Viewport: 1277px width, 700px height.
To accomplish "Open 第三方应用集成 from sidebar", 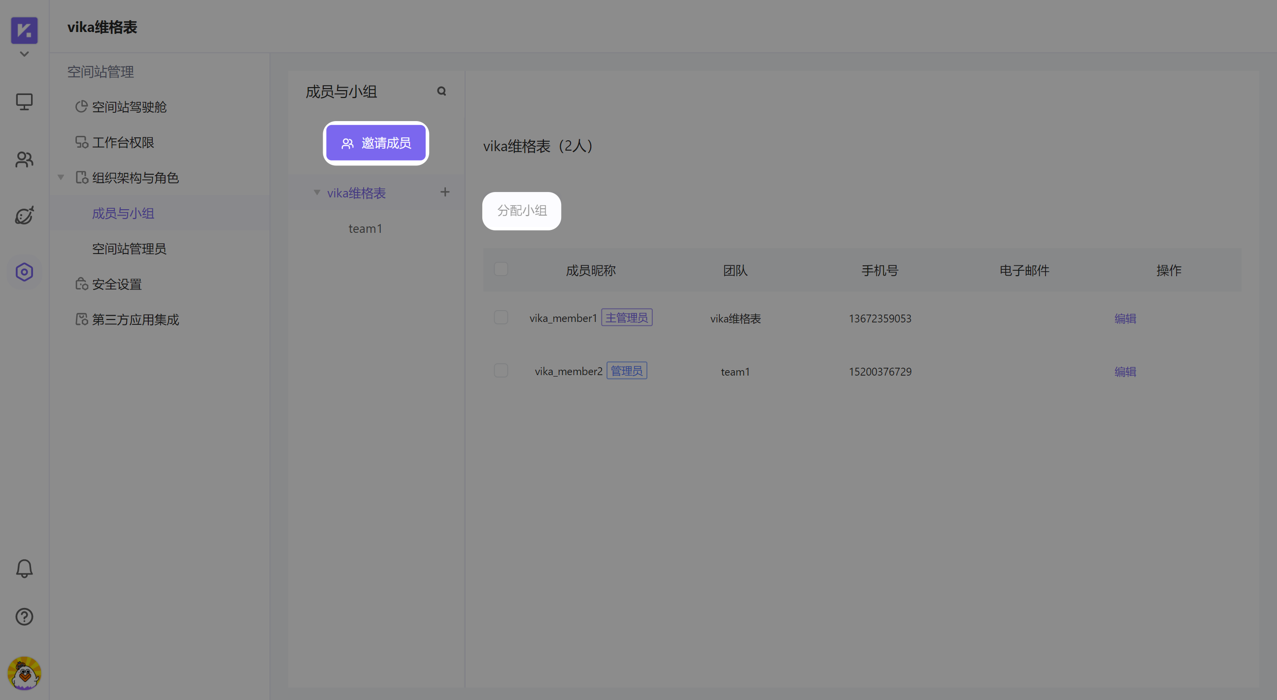I will coord(135,319).
